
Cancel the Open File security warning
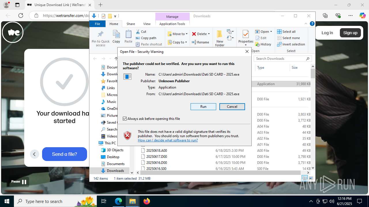pos(232,107)
